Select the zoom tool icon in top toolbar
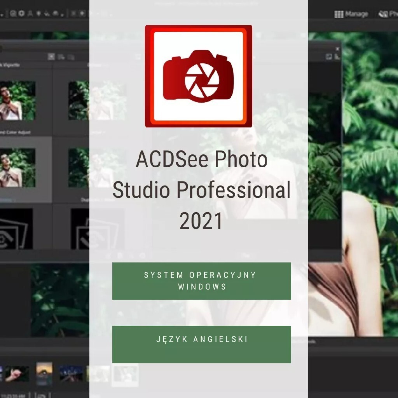 point(13,13)
